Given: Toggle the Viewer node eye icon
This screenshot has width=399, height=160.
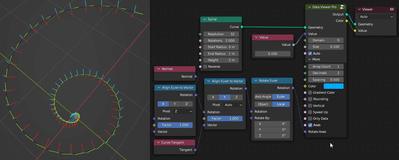Looking at the screenshot, I should pos(392,9).
